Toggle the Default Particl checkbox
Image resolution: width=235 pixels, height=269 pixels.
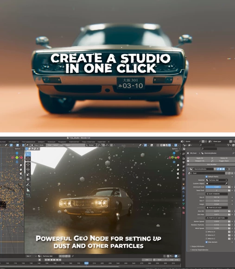click(206, 176)
